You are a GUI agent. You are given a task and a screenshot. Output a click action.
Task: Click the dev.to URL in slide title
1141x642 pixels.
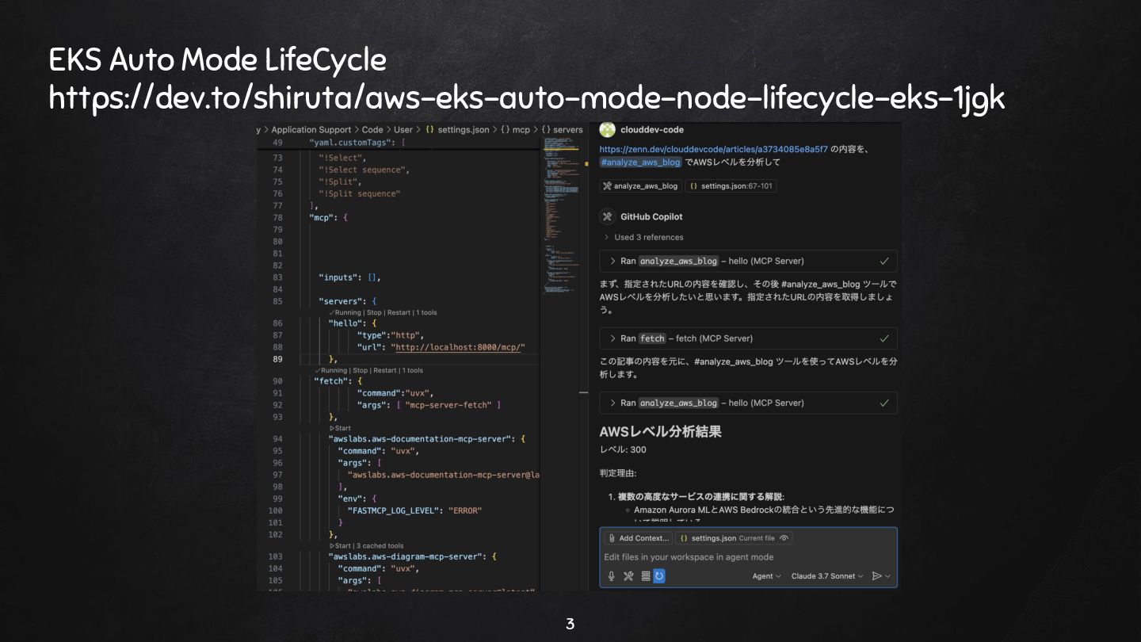click(527, 98)
